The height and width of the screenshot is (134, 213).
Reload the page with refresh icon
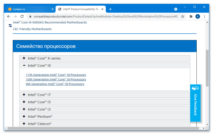[x=22, y=17]
